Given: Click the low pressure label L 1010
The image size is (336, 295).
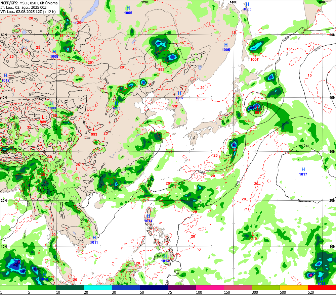Looking at the screenshot, I should pyautogui.click(x=253, y=236).
